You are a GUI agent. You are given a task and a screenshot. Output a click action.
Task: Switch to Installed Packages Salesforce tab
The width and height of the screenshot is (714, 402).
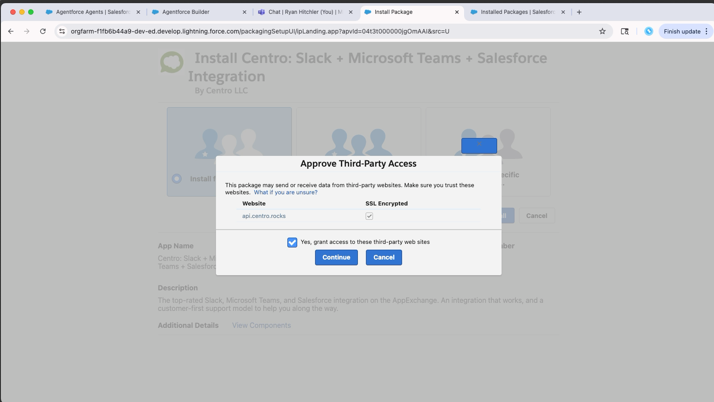click(x=518, y=12)
